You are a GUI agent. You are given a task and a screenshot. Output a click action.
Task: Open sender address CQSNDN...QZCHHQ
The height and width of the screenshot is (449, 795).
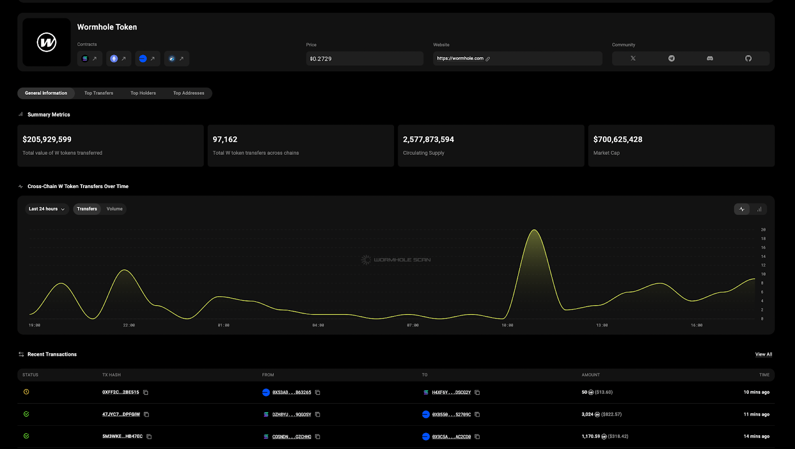tap(292, 437)
